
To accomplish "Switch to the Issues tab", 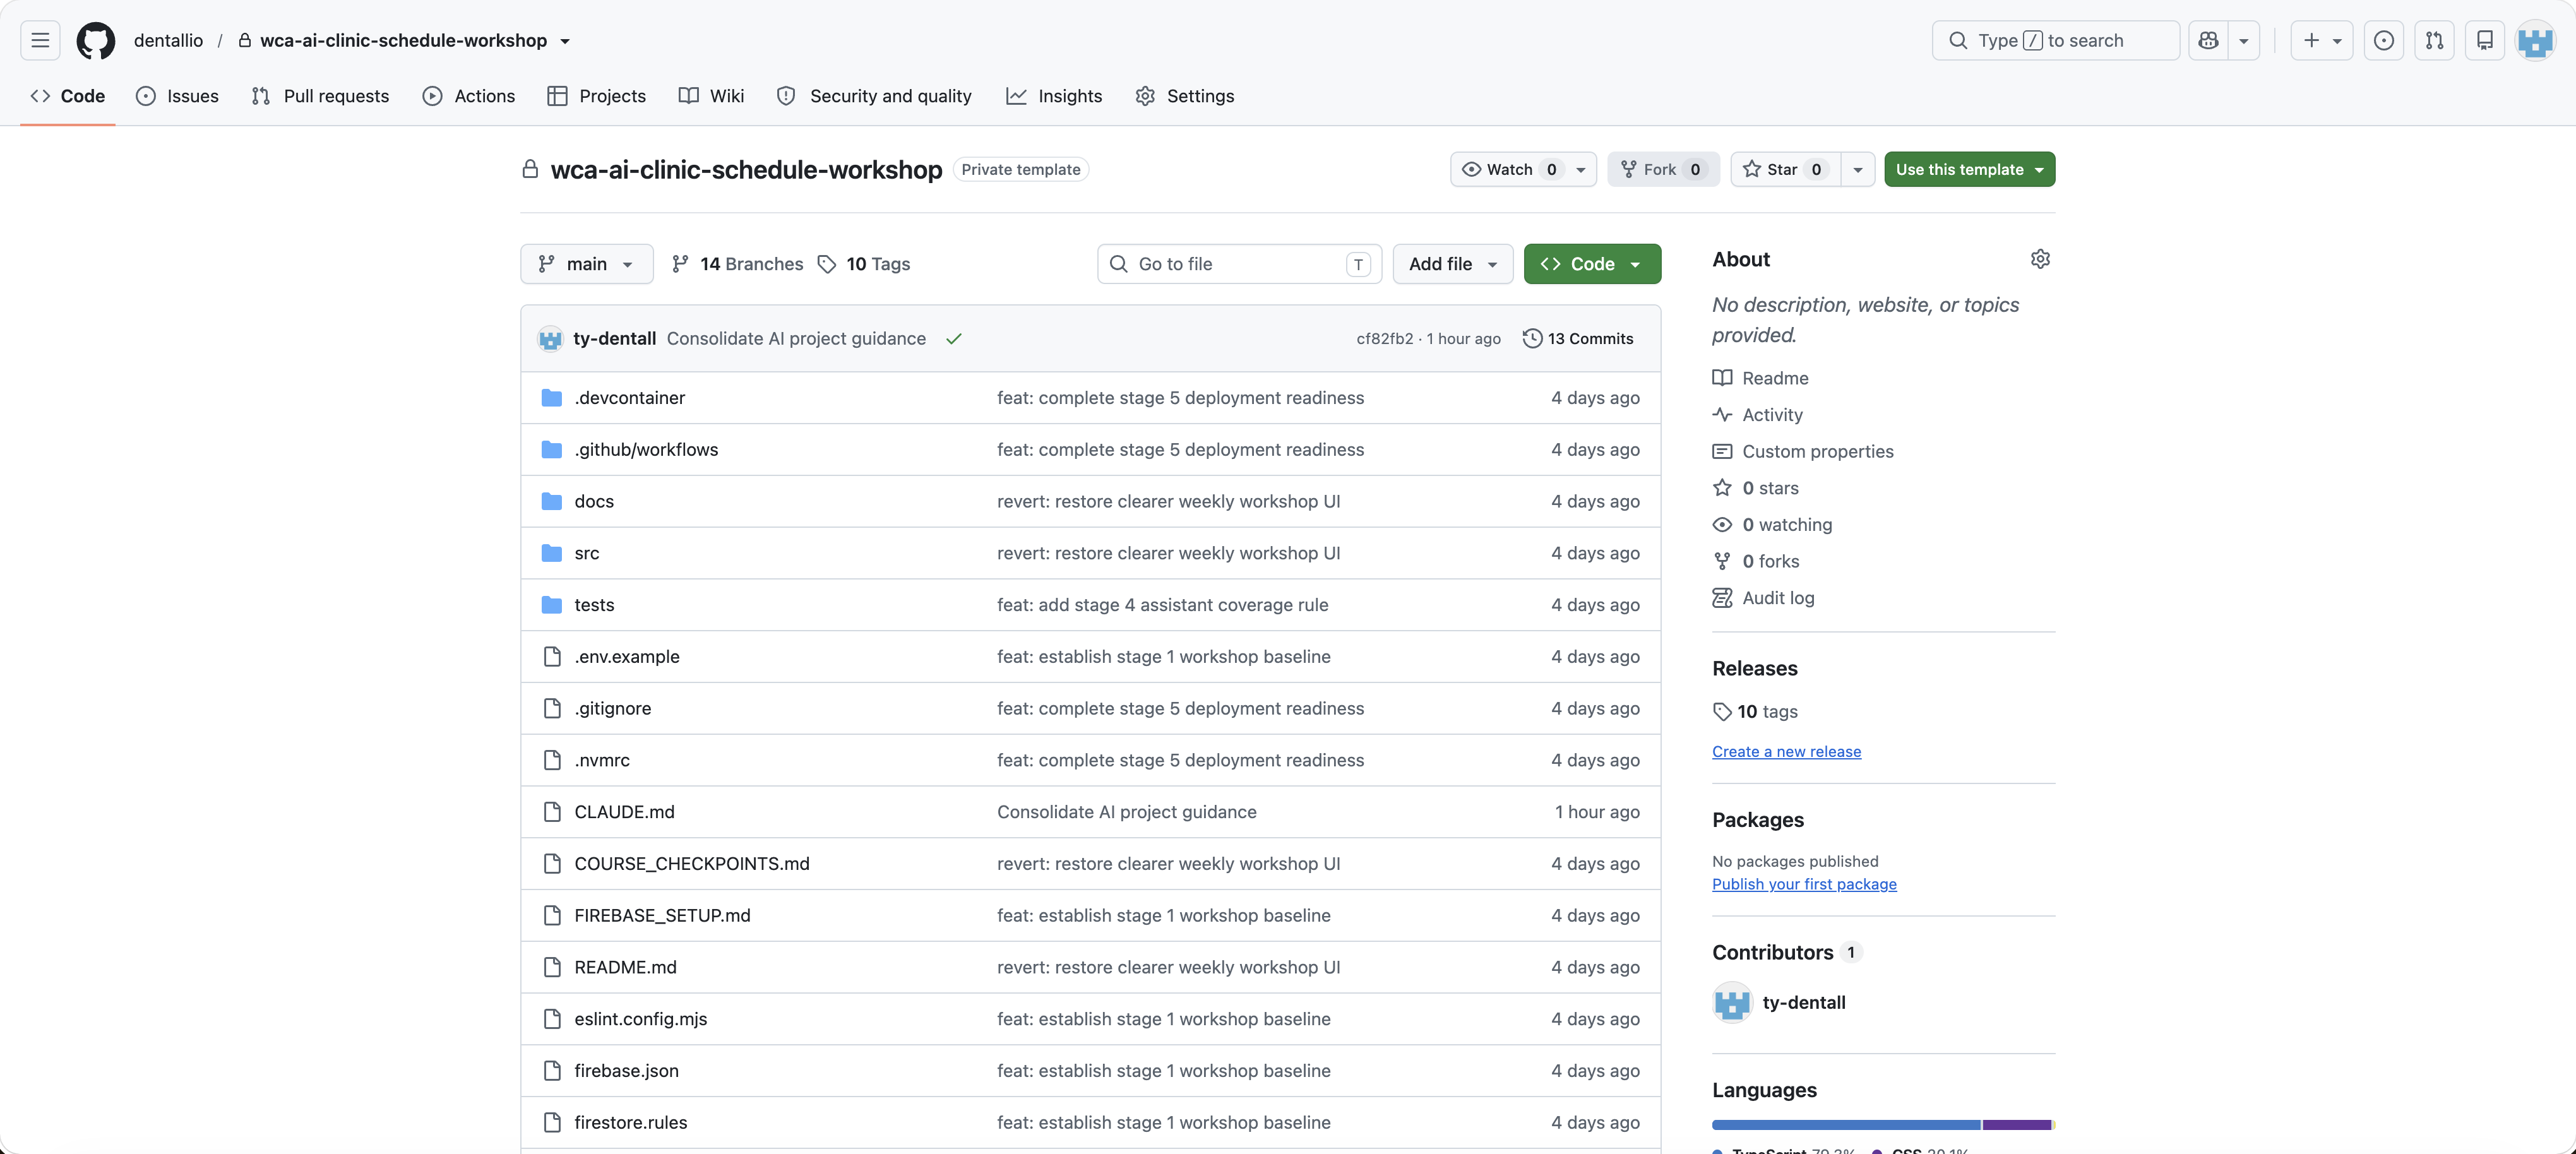I will click(x=177, y=96).
